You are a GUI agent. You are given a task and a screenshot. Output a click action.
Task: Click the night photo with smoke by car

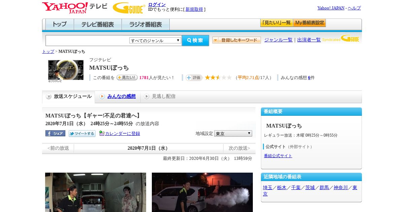click(x=202, y=192)
